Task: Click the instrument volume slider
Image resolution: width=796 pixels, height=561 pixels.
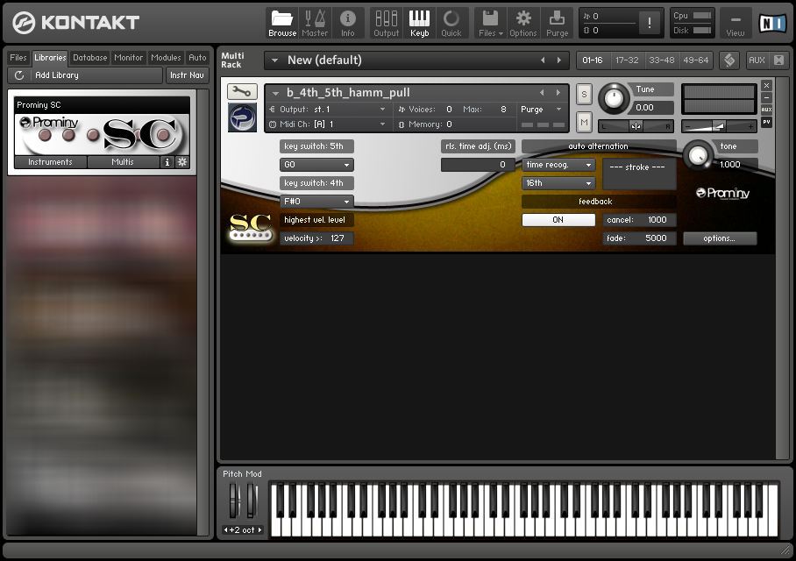Action: tap(718, 126)
